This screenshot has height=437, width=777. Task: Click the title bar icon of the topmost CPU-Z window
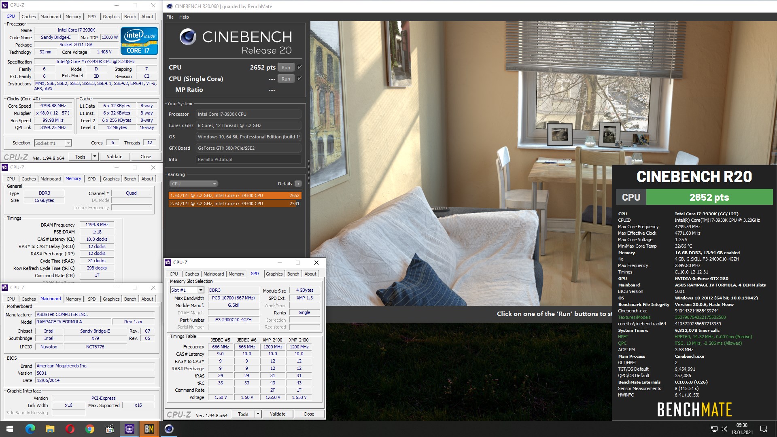coord(5,5)
